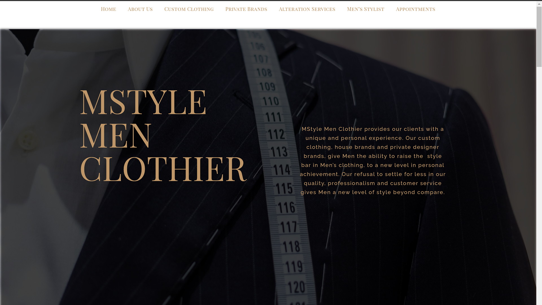Image resolution: width=542 pixels, height=305 pixels.
Task: Go to the About Us page
Action: pos(140,9)
